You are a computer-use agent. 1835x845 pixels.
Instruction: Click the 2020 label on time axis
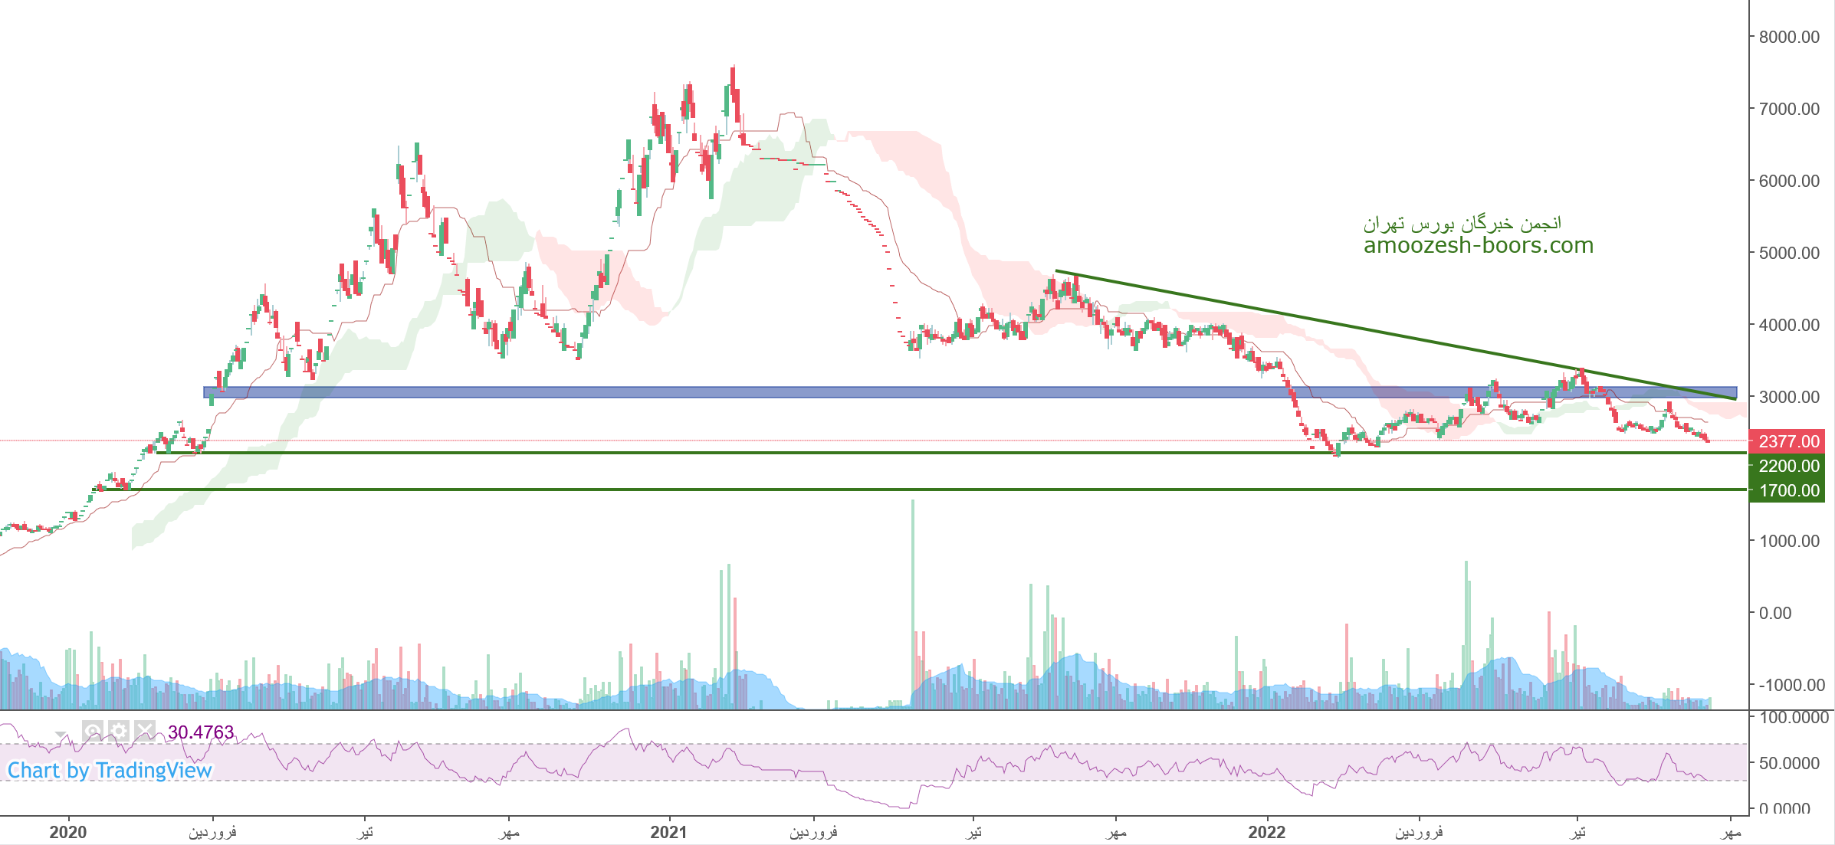pyautogui.click(x=67, y=832)
